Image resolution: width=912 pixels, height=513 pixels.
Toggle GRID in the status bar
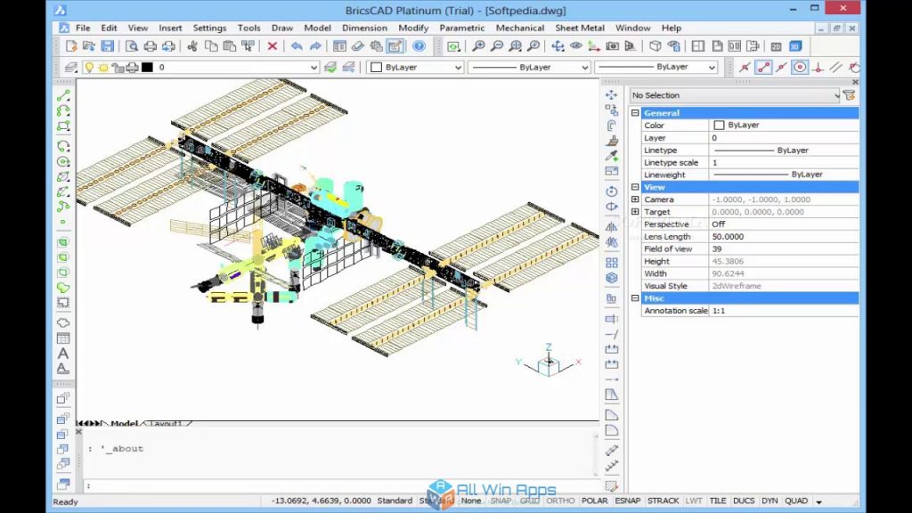click(529, 501)
